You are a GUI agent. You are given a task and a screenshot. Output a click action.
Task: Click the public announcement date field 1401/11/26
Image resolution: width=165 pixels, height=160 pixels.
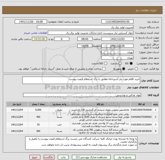click(31, 22)
